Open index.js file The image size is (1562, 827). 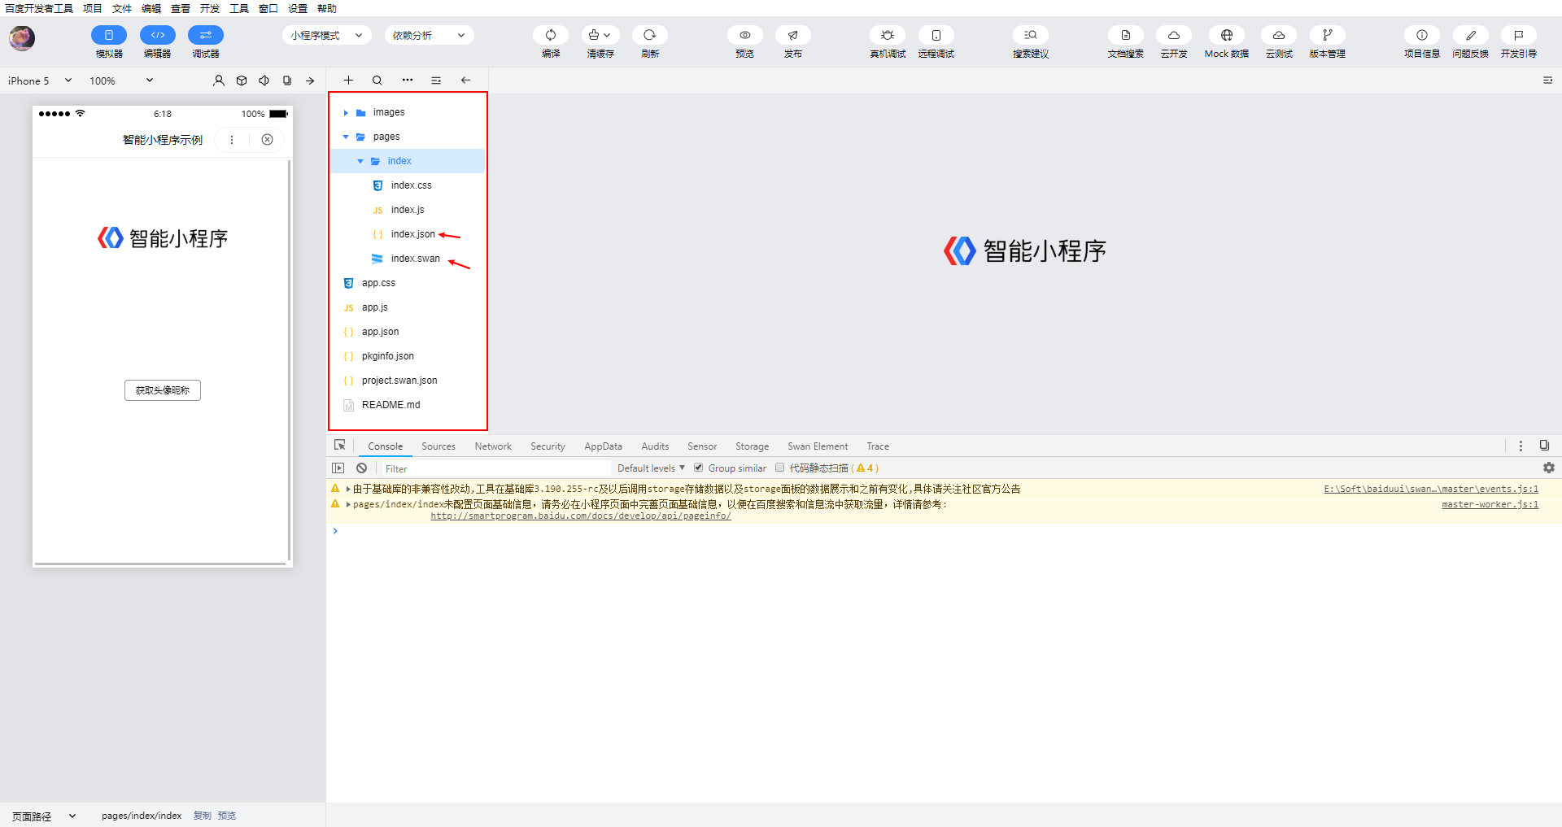[x=408, y=210]
